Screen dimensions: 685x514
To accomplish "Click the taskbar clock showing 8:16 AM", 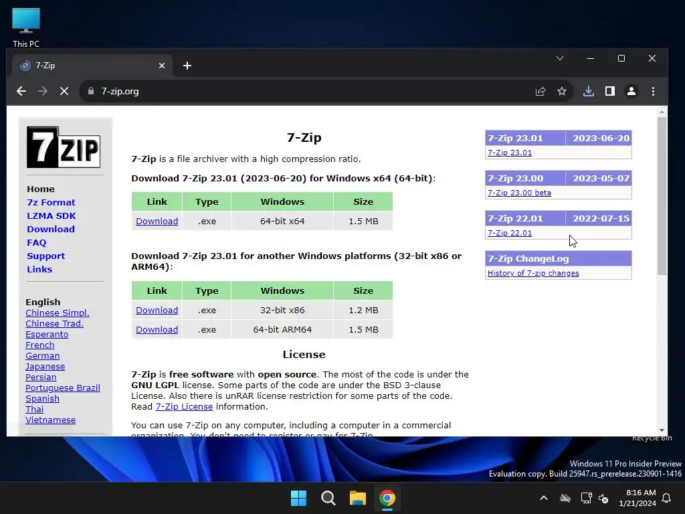I will [x=638, y=498].
